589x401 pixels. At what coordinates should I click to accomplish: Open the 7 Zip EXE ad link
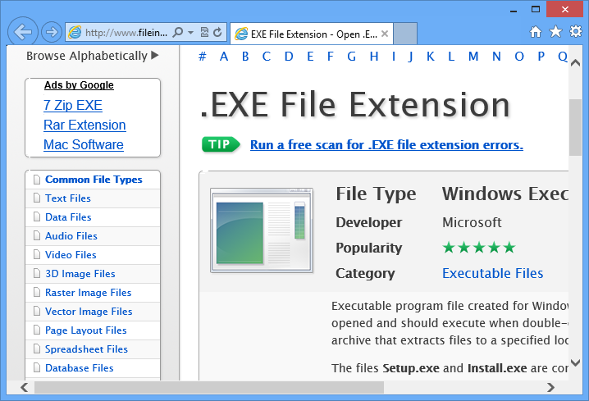click(73, 105)
